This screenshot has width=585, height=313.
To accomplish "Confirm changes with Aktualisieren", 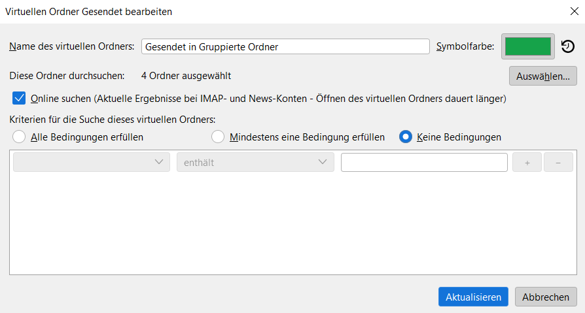I will (x=473, y=297).
